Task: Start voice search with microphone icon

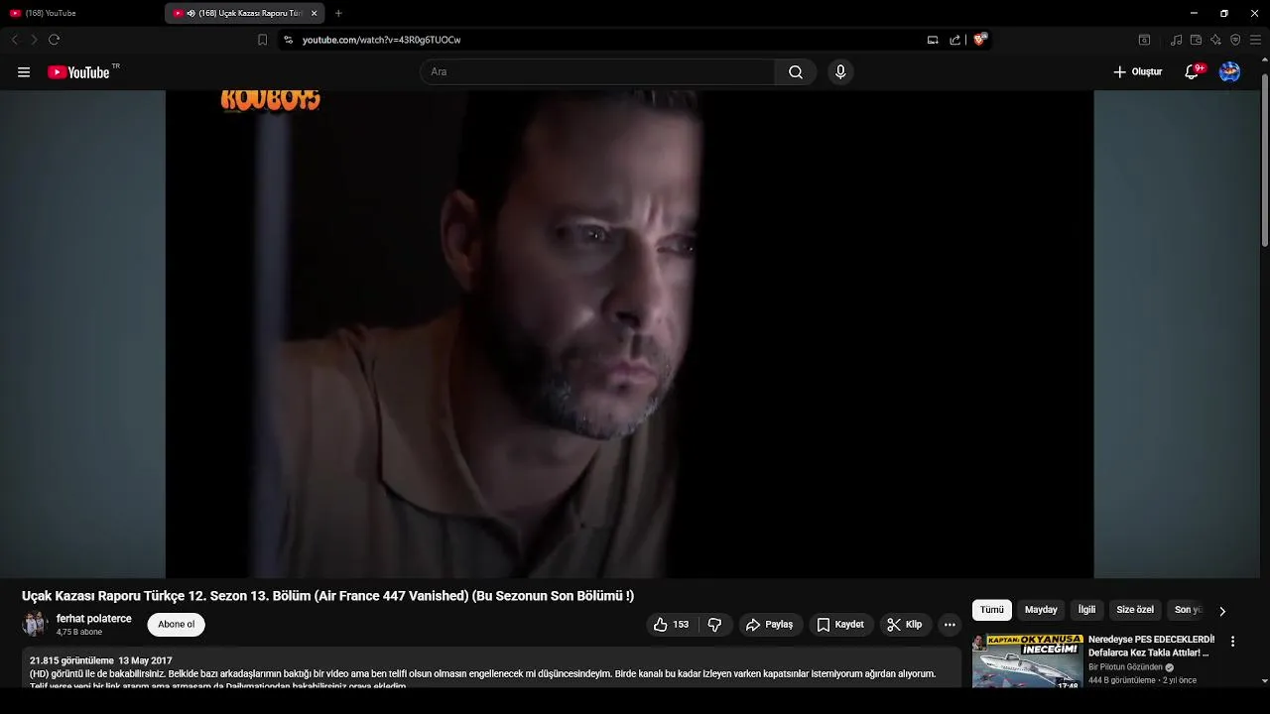Action: point(840,72)
